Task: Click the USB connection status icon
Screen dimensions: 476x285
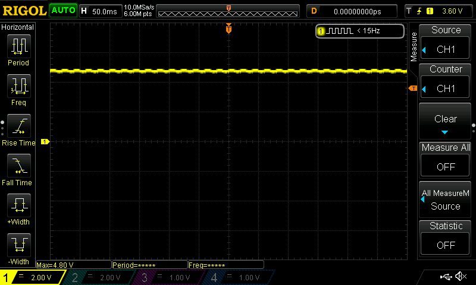Action: point(445,277)
